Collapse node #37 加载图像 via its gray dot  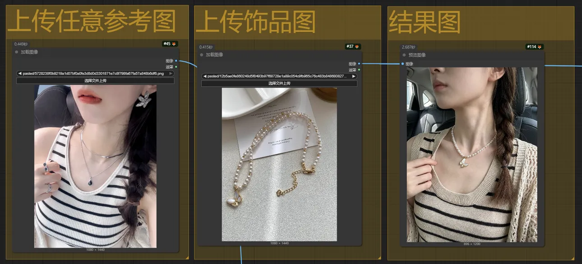point(202,55)
